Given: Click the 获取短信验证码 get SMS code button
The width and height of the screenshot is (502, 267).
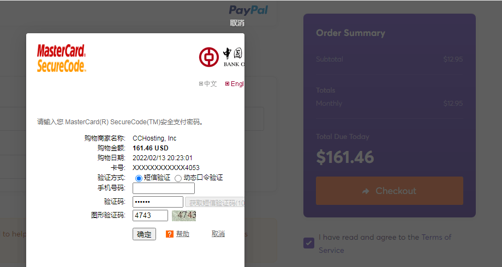Looking at the screenshot, I should [x=214, y=203].
